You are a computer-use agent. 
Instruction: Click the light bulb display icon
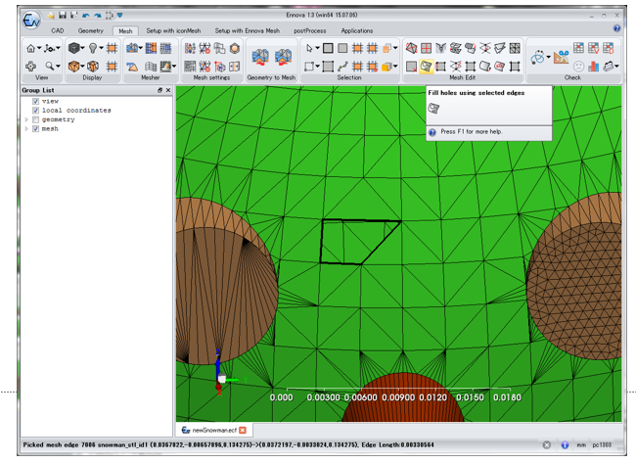[x=94, y=48]
